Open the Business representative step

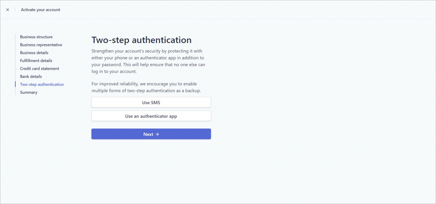pos(41,45)
